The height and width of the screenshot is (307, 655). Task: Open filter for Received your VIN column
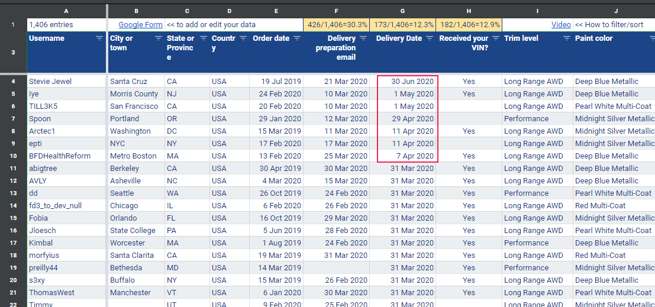[496, 38]
